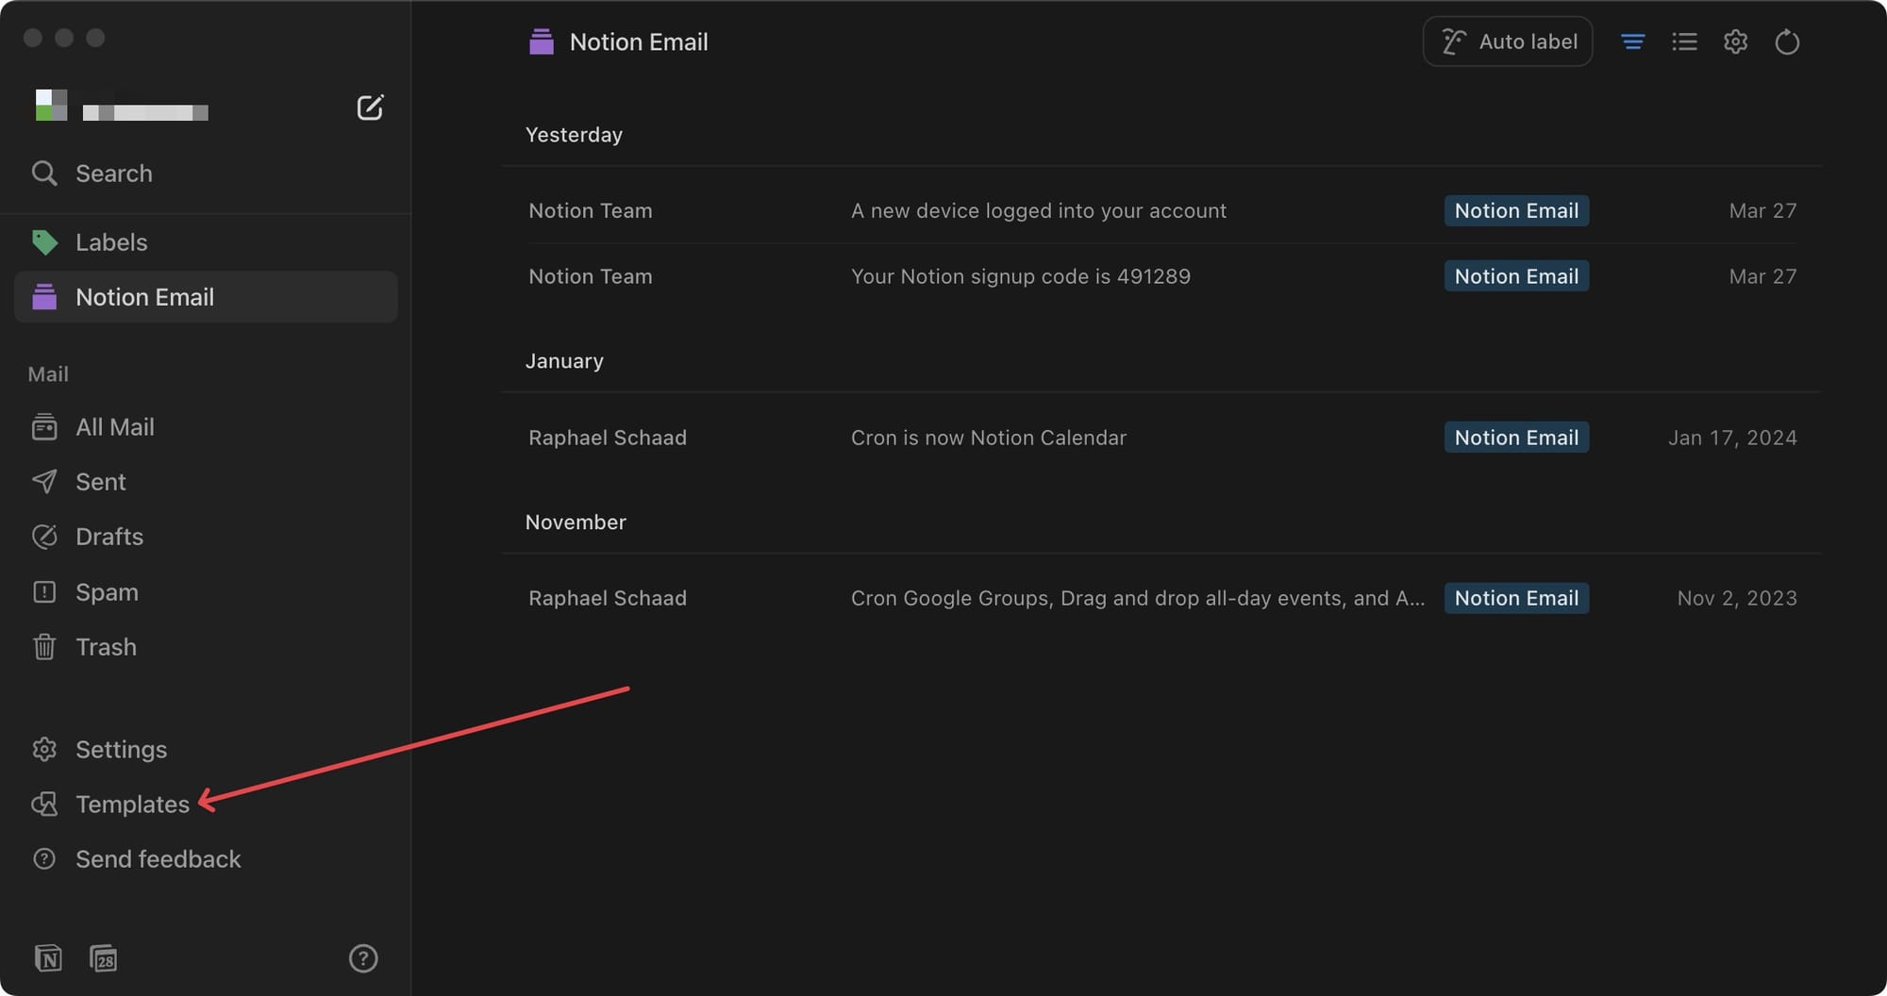Open the Sent folder
1887x996 pixels.
[206, 482]
